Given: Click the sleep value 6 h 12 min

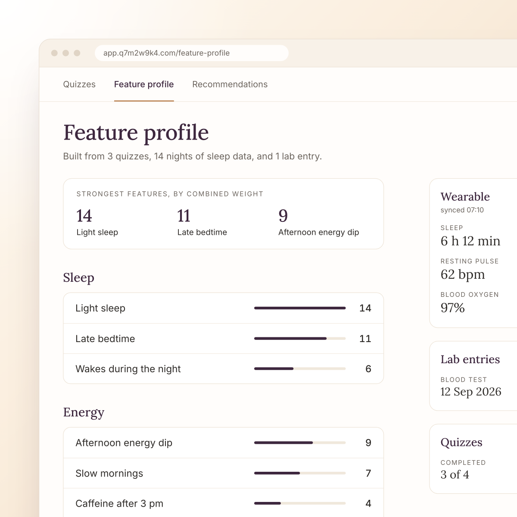Looking at the screenshot, I should coord(470,241).
